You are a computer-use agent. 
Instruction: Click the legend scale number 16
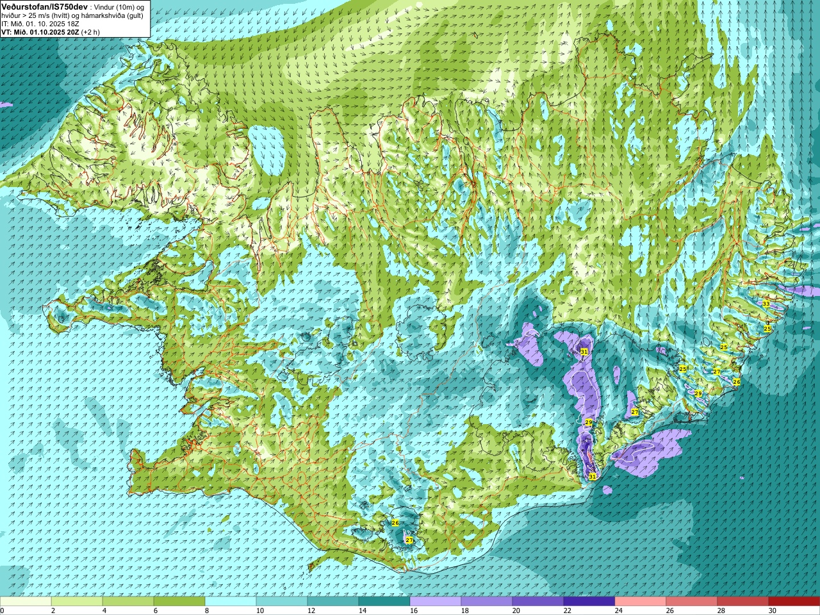(x=415, y=611)
